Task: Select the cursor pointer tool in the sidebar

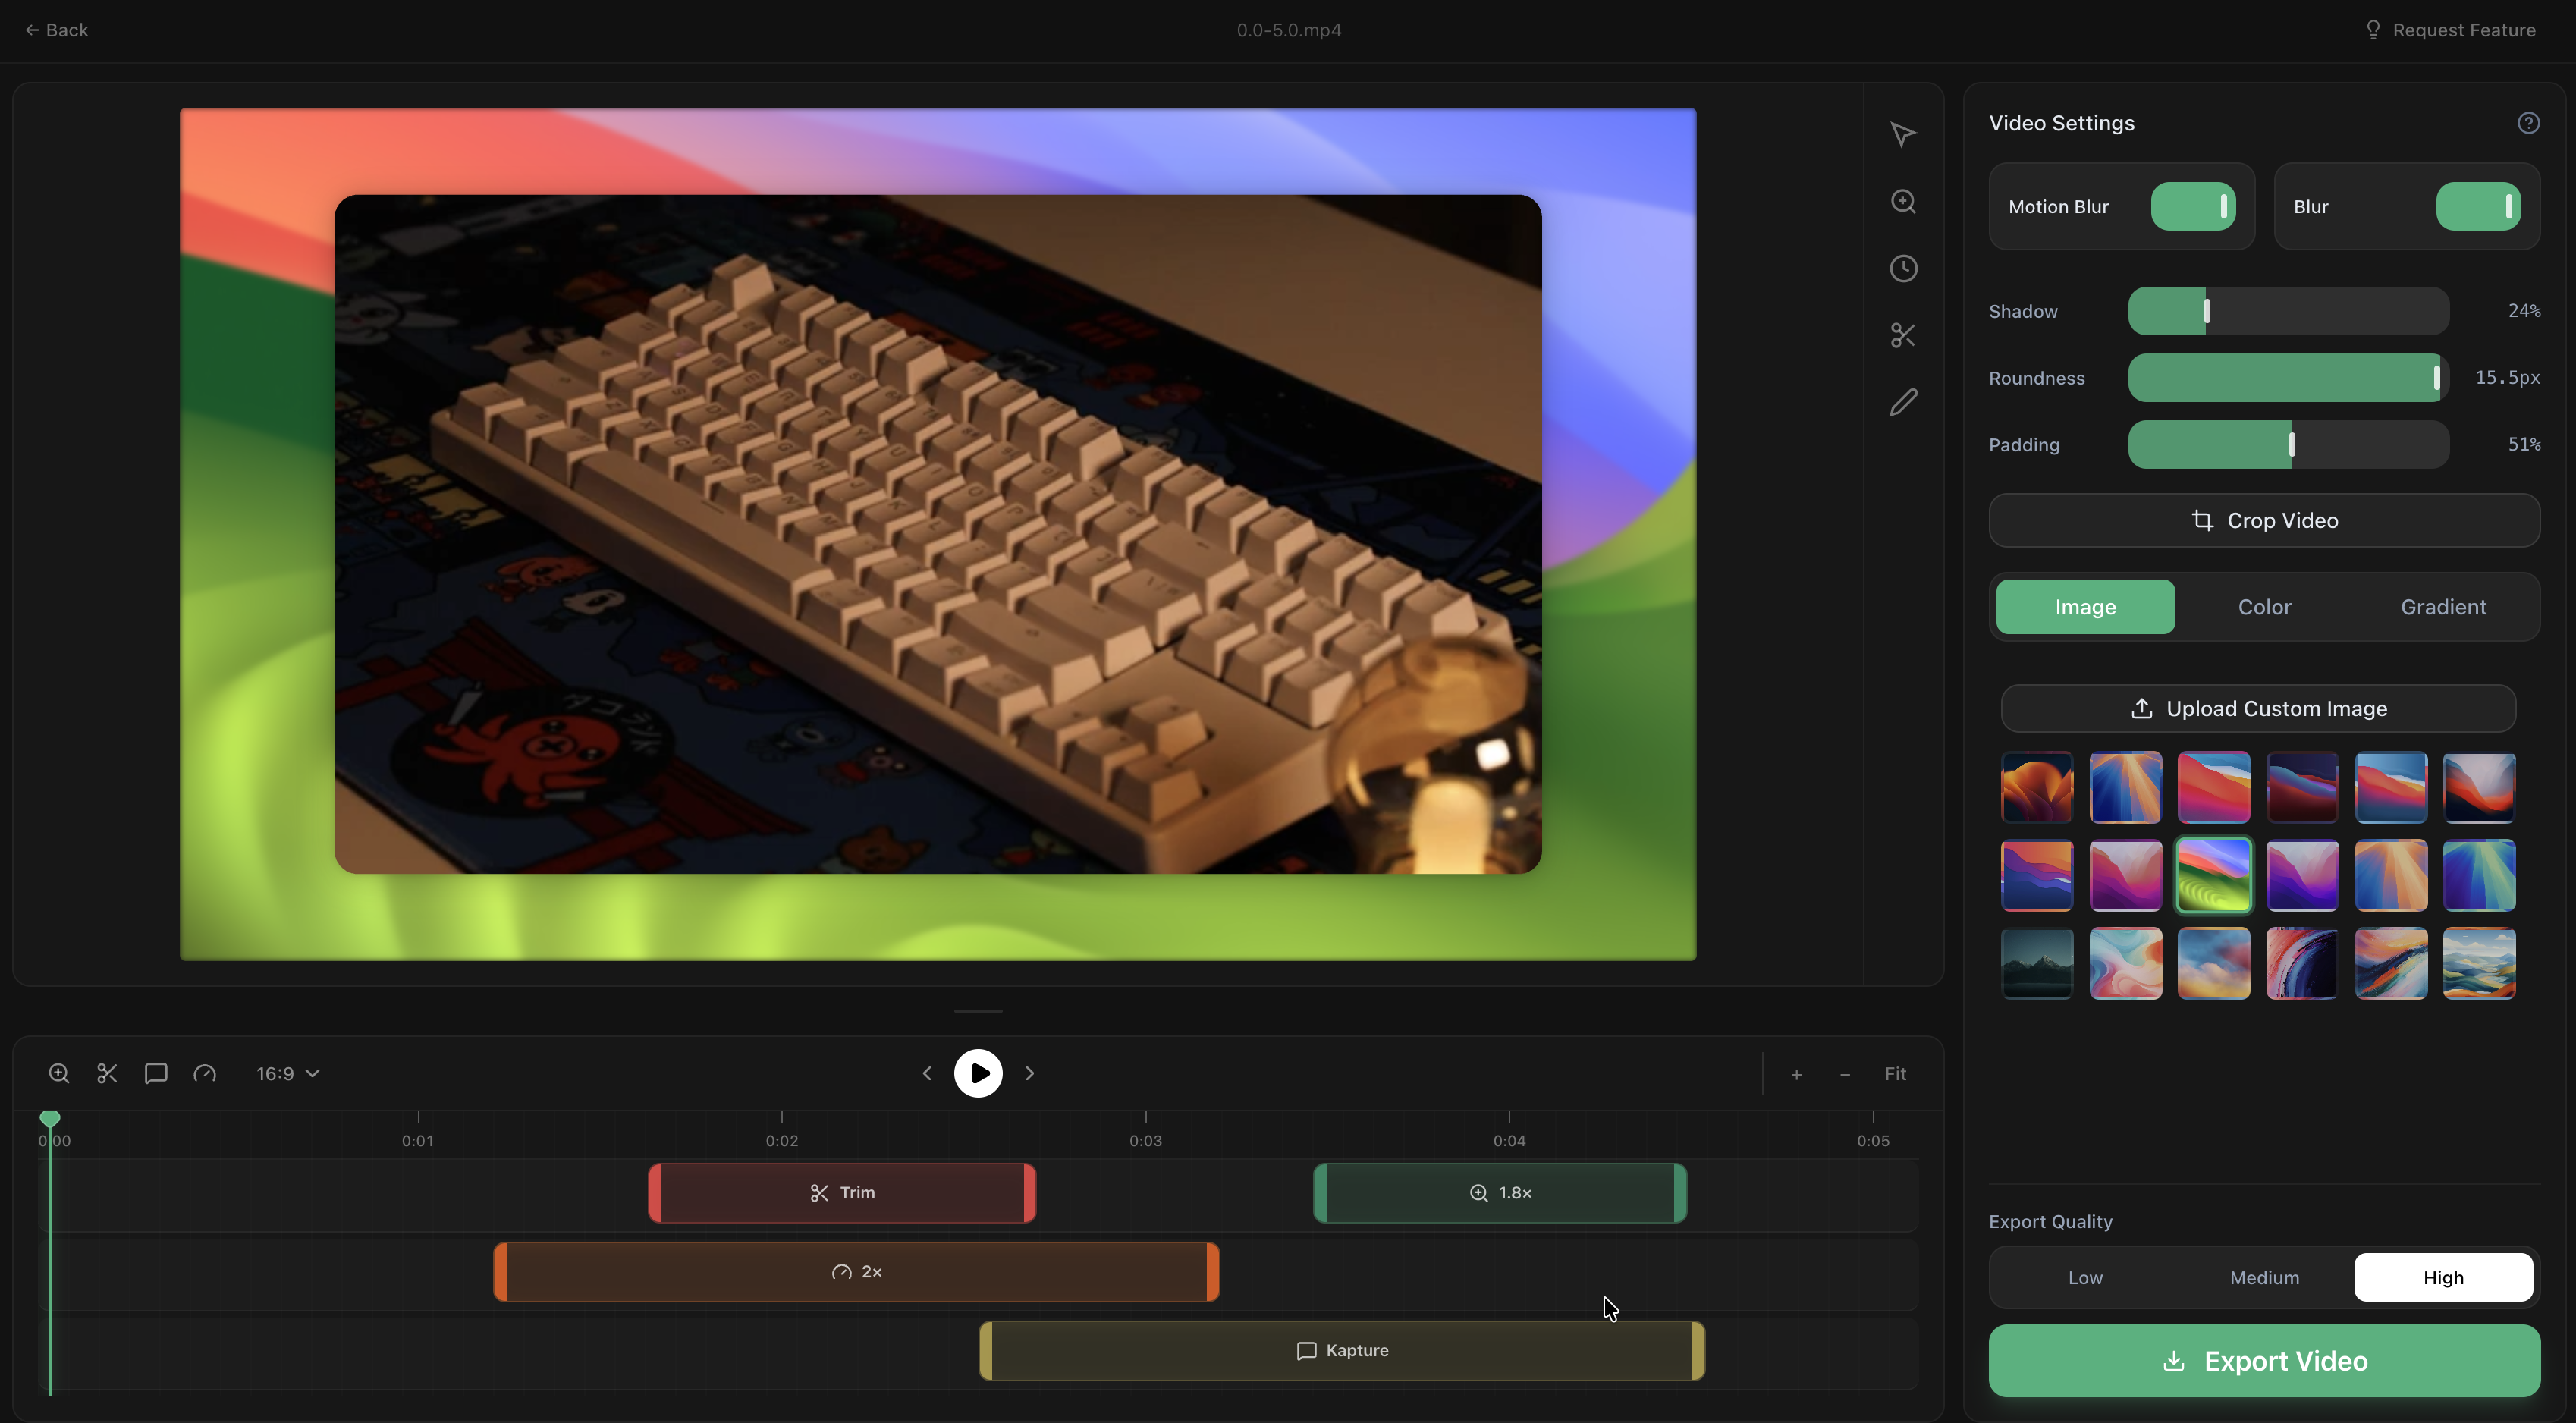Action: [x=1902, y=134]
